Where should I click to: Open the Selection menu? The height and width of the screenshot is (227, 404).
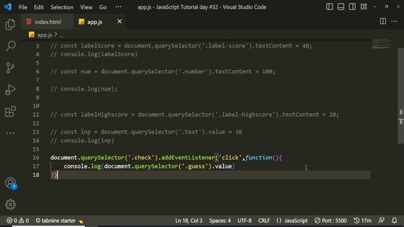point(62,7)
